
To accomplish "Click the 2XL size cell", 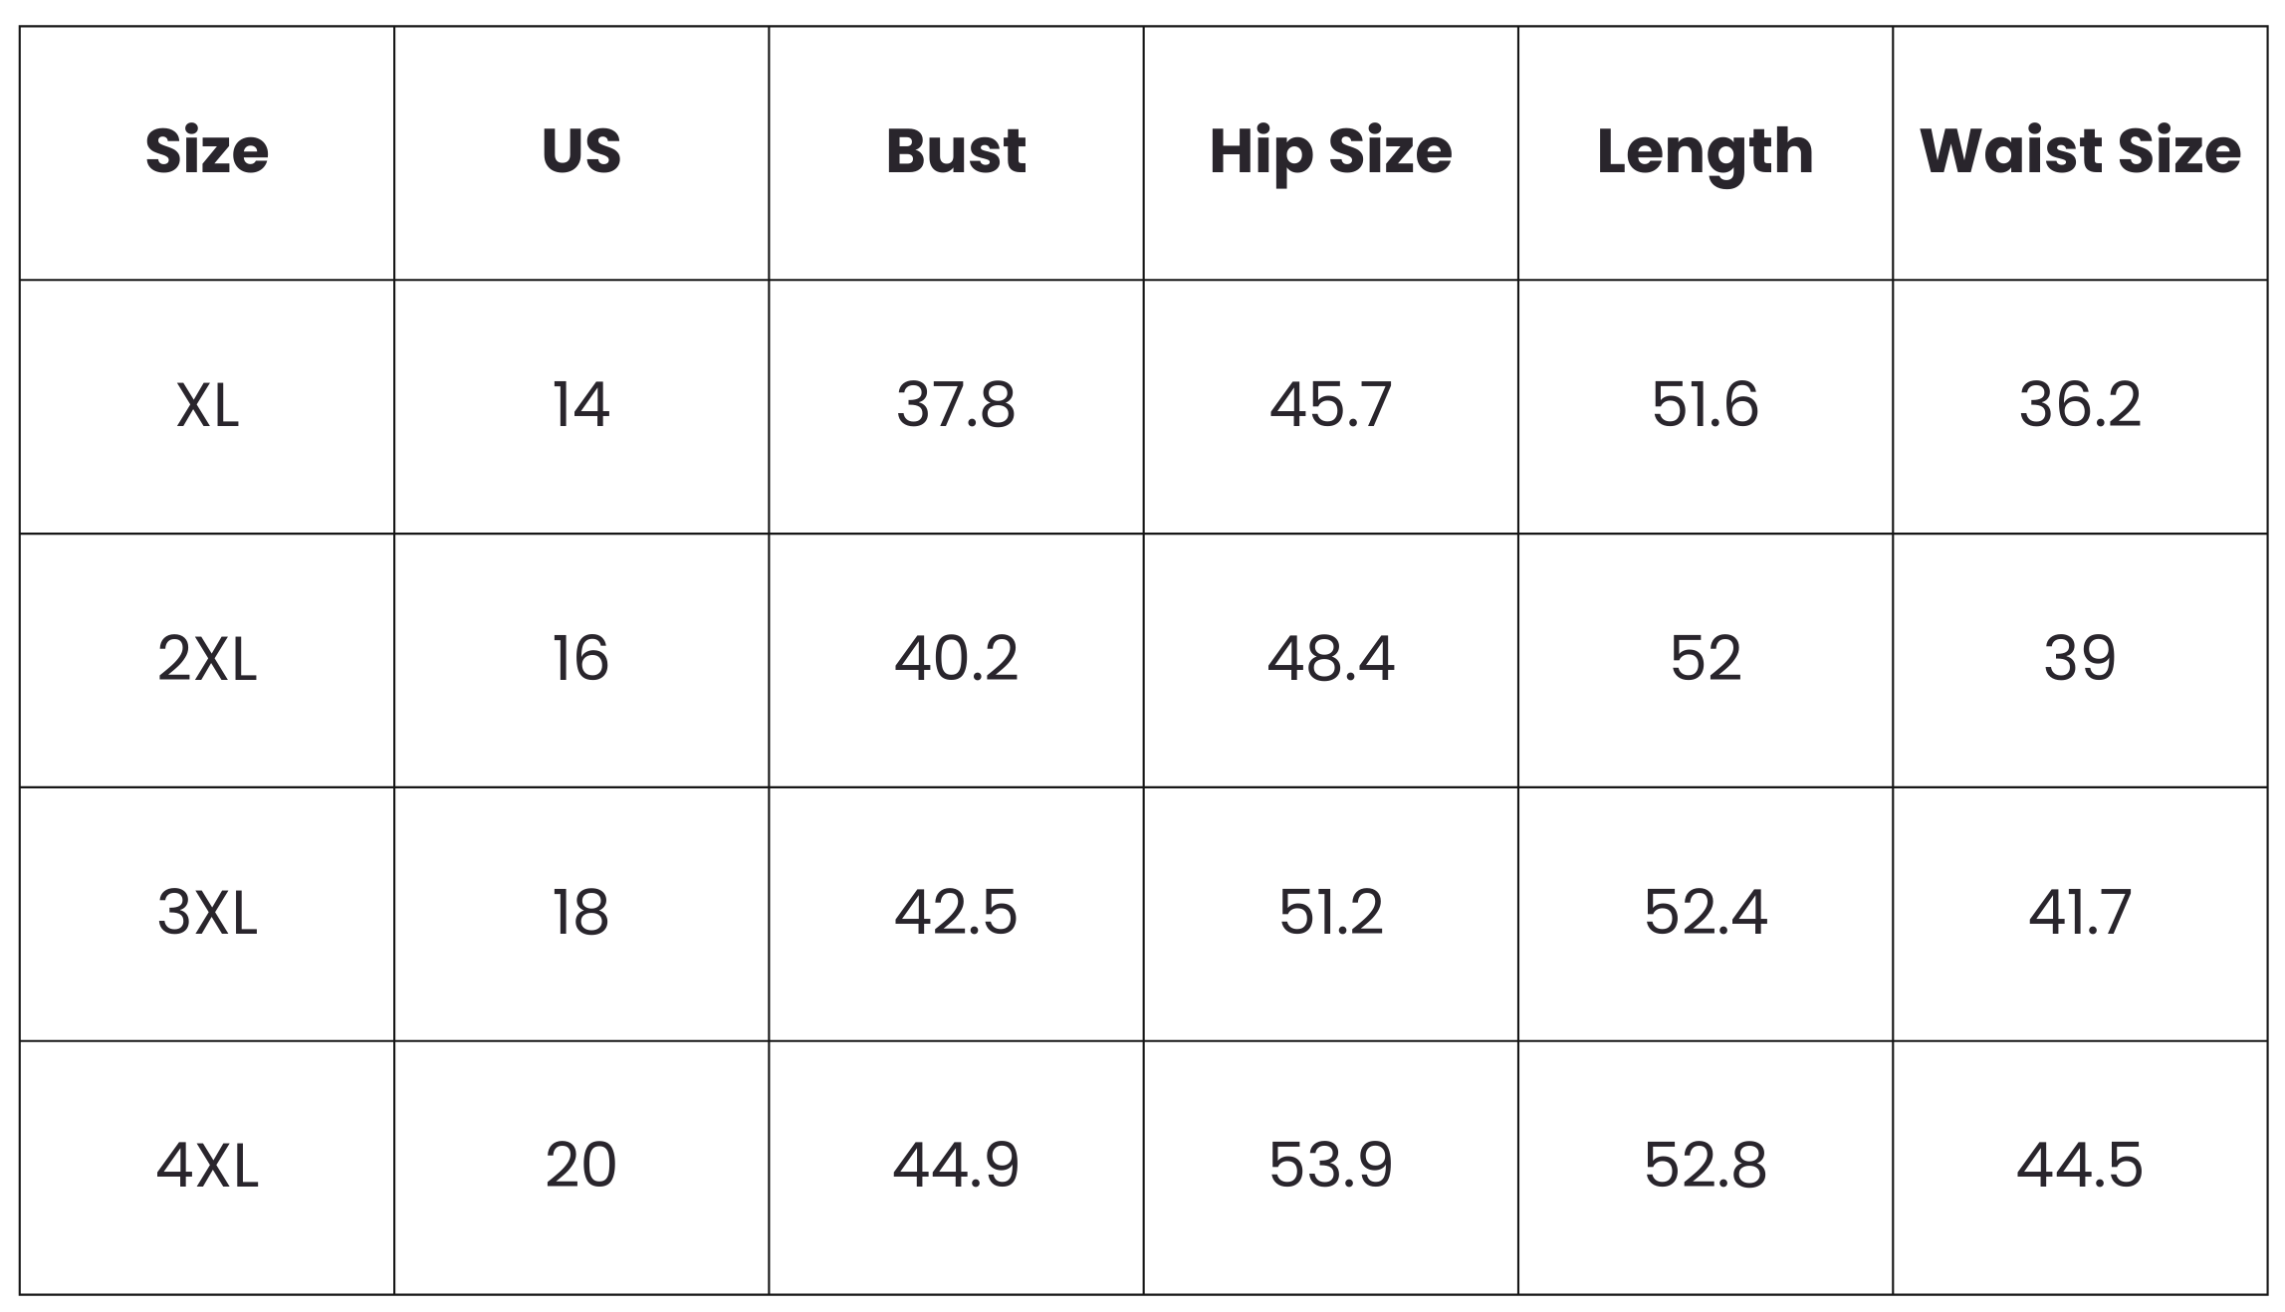I will click(x=207, y=659).
